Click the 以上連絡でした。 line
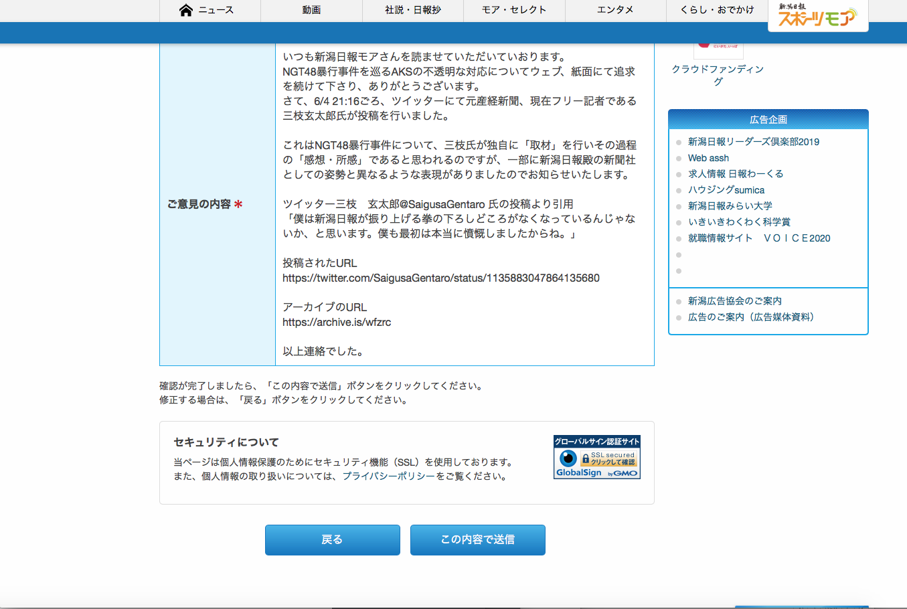 tap(323, 351)
